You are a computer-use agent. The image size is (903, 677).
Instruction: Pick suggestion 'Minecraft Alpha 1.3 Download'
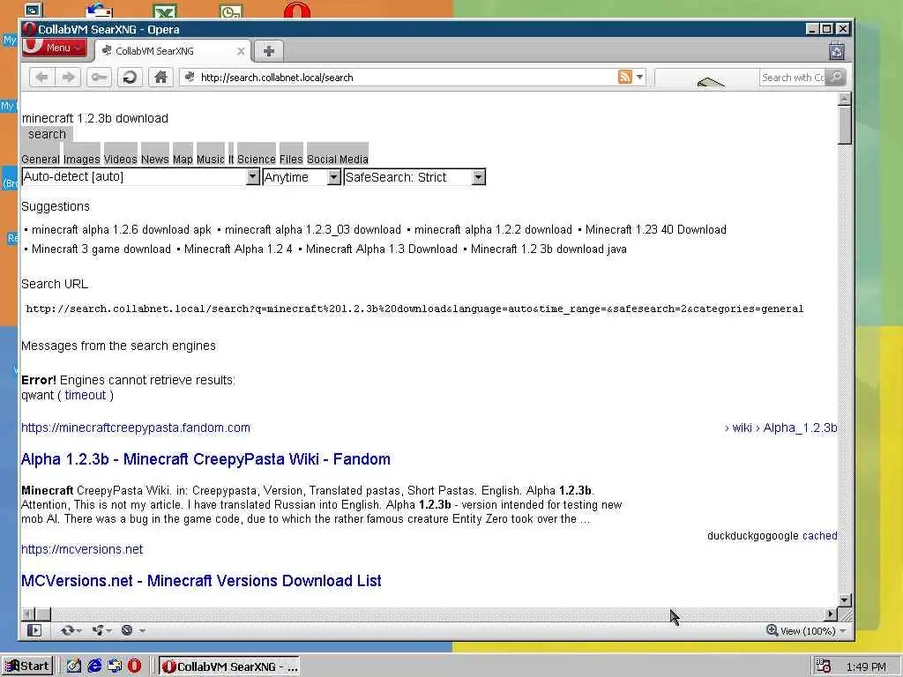pyautogui.click(x=381, y=249)
